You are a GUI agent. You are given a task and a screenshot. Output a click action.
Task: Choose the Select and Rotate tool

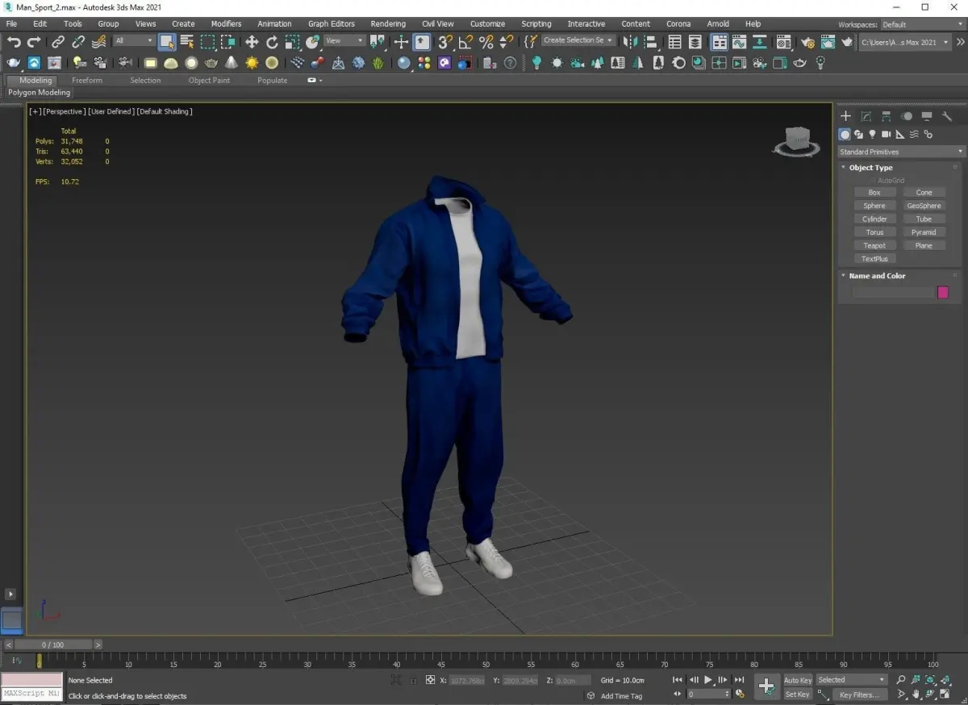click(273, 42)
